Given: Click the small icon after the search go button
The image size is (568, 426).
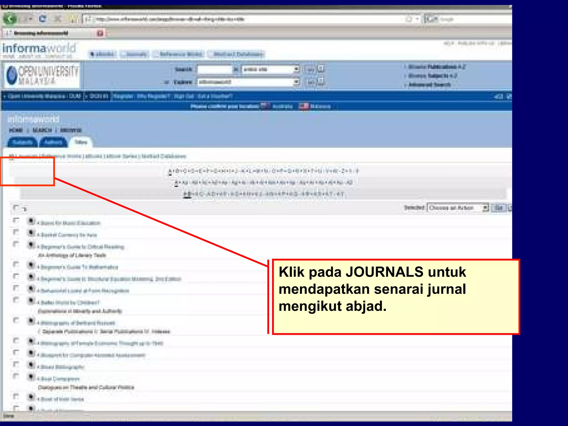Looking at the screenshot, I should pyautogui.click(x=321, y=69).
